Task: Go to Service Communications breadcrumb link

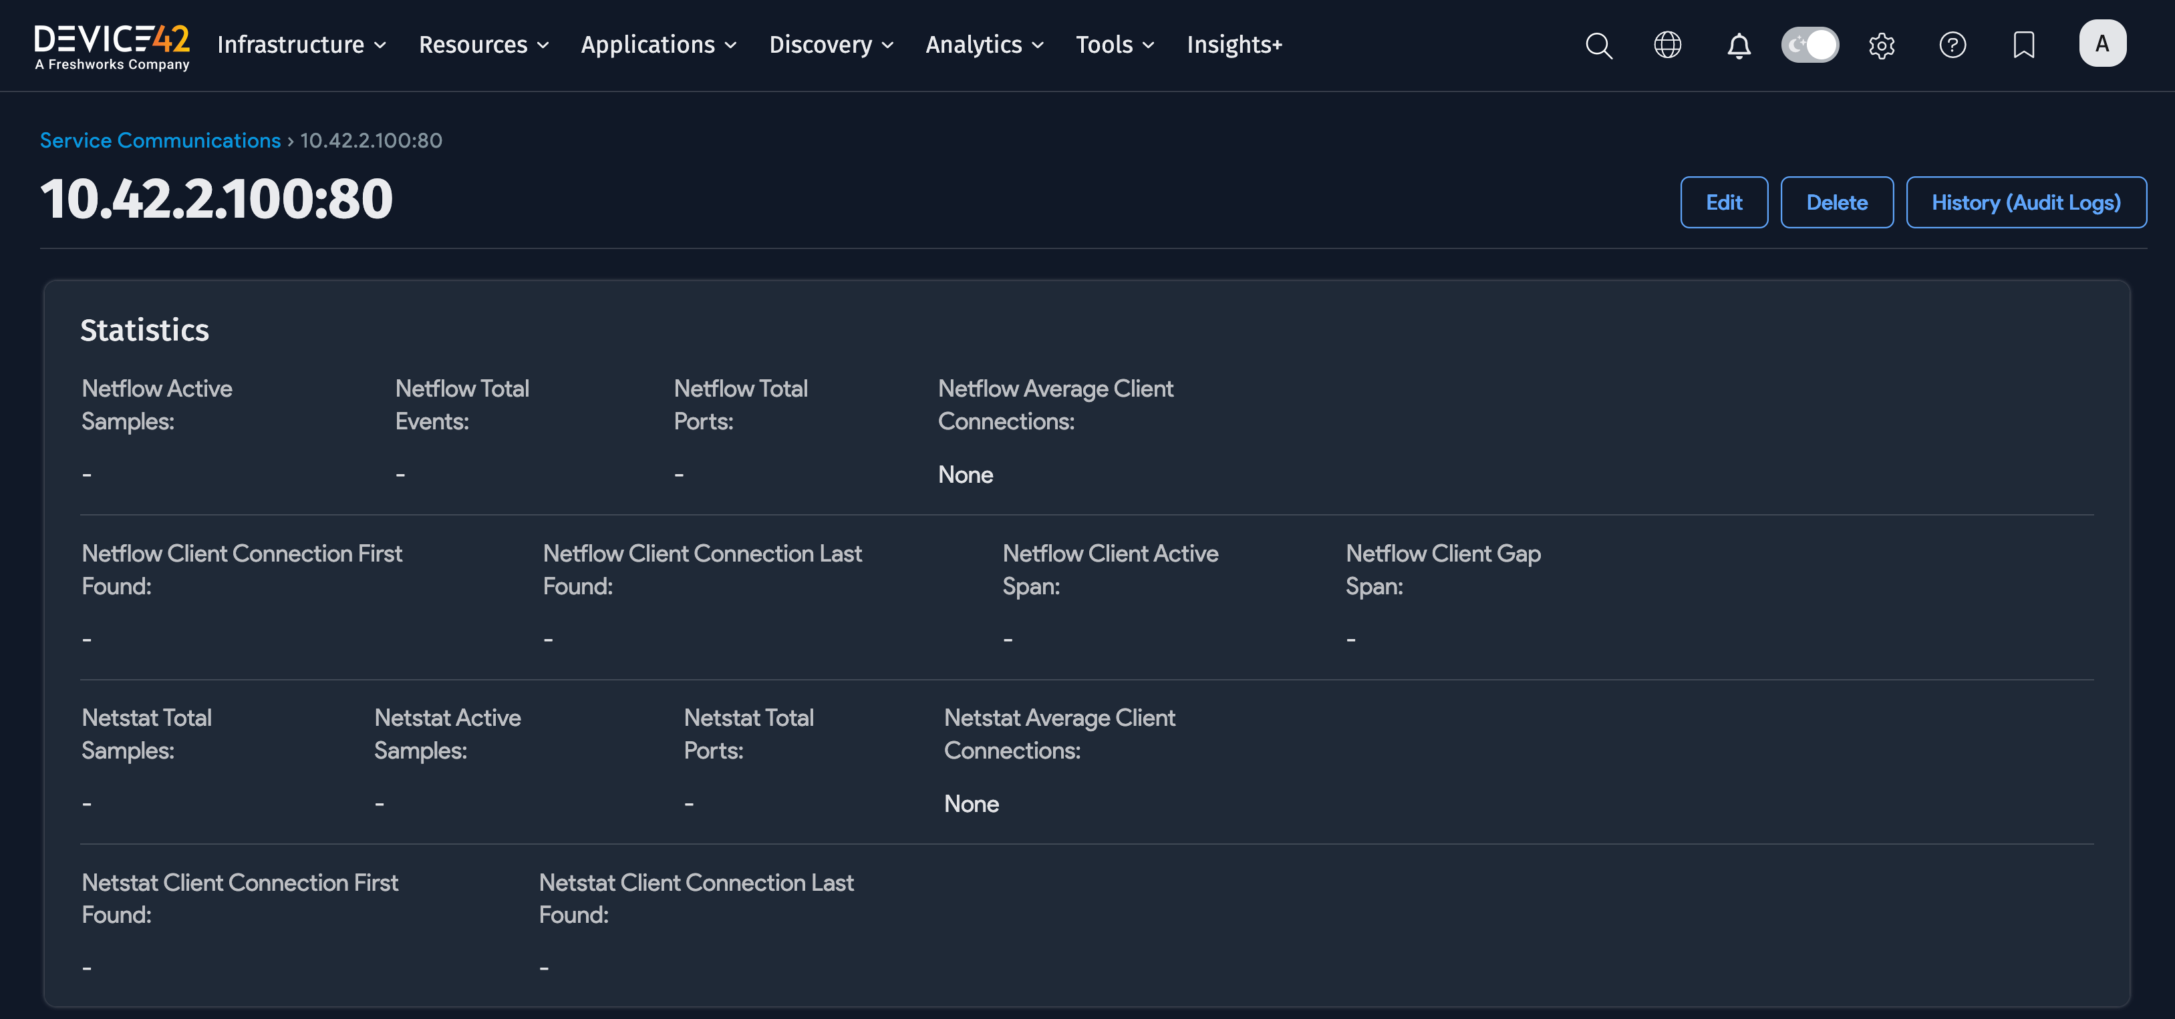Action: (160, 140)
